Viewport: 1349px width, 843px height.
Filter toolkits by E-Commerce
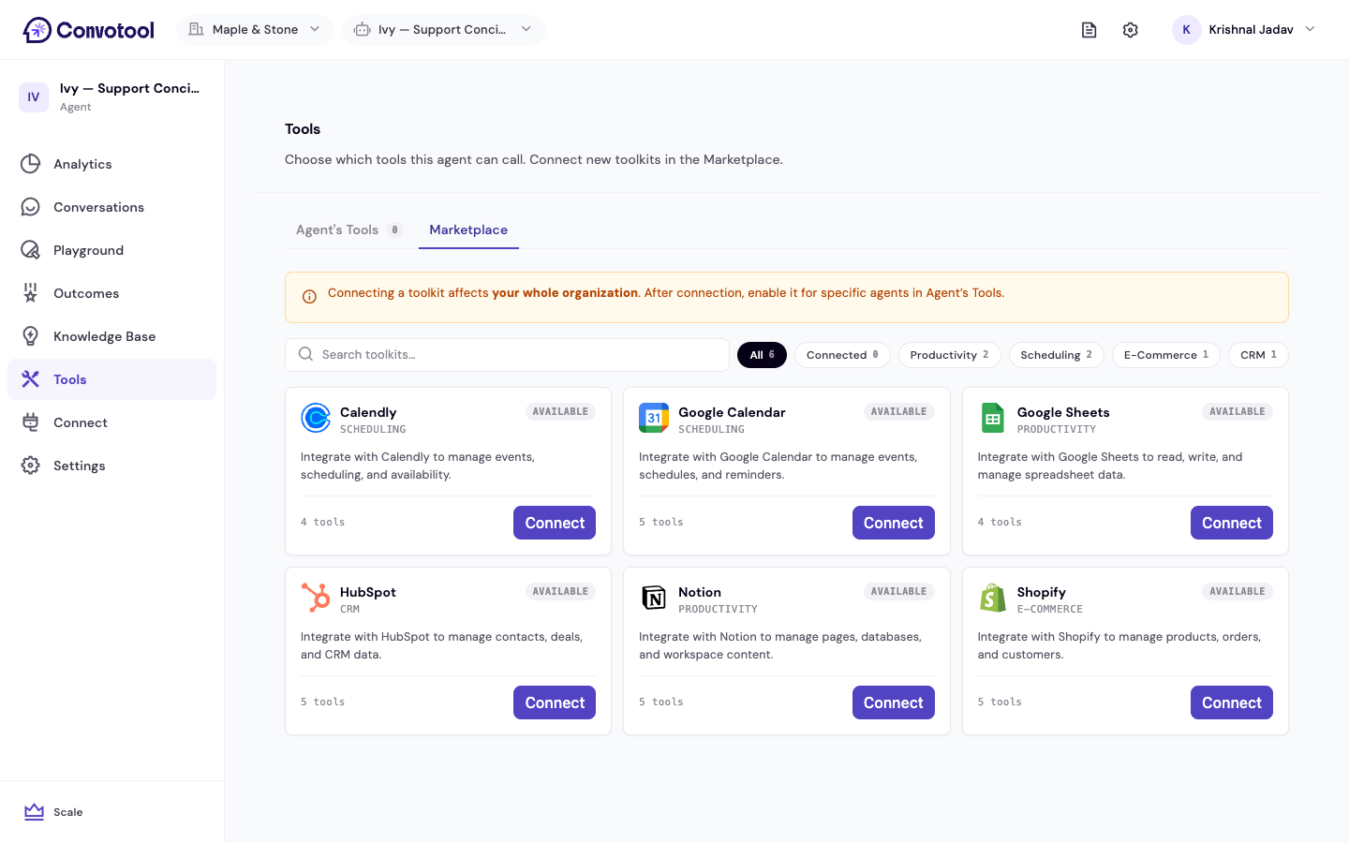point(1166,355)
